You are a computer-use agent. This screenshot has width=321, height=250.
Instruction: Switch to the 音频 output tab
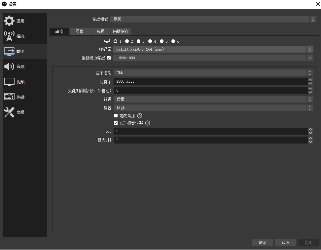[100, 31]
